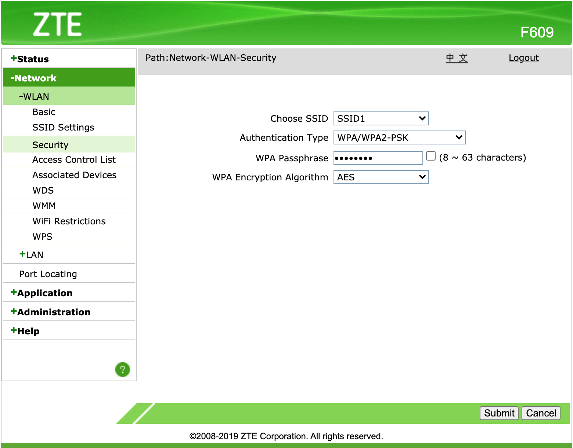The image size is (573, 448).
Task: Click into the WPA Passphrase field
Action: tap(378, 158)
